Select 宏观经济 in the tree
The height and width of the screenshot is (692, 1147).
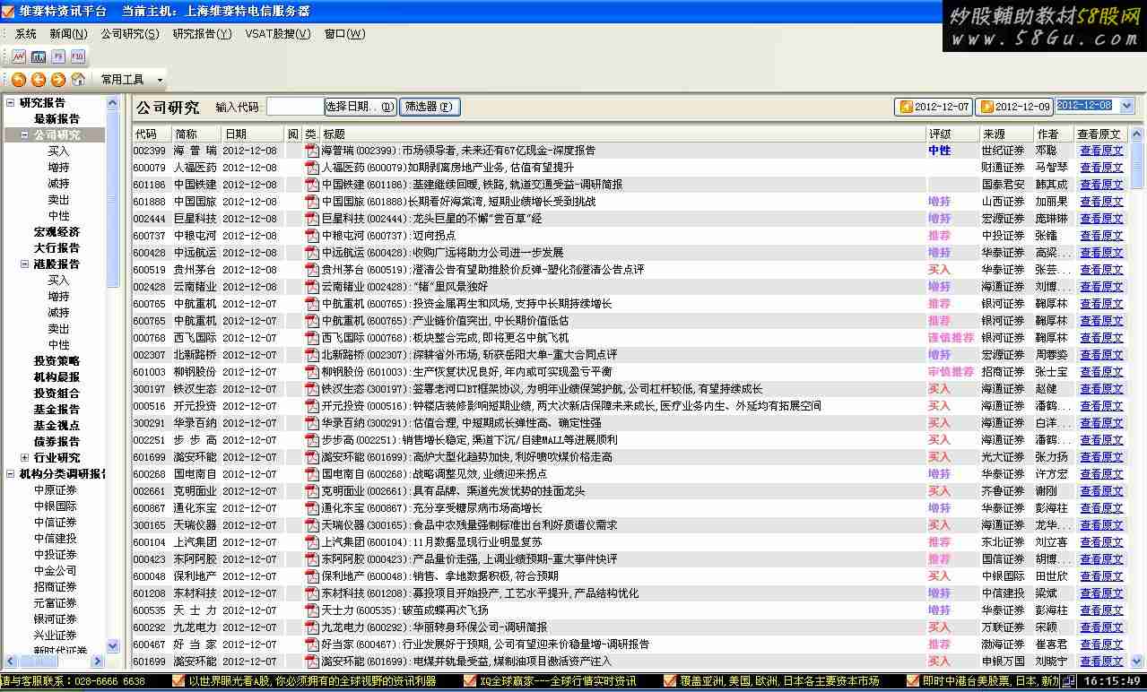56,232
